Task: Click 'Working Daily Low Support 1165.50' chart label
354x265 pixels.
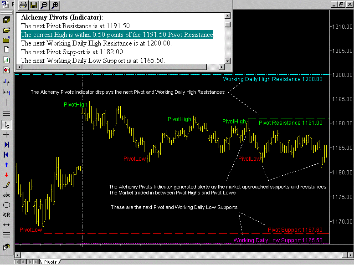Action: tap(278, 240)
